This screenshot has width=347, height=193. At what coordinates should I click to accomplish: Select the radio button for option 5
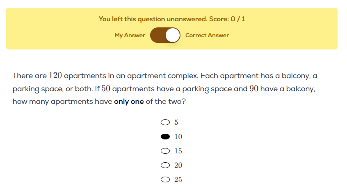pos(165,122)
